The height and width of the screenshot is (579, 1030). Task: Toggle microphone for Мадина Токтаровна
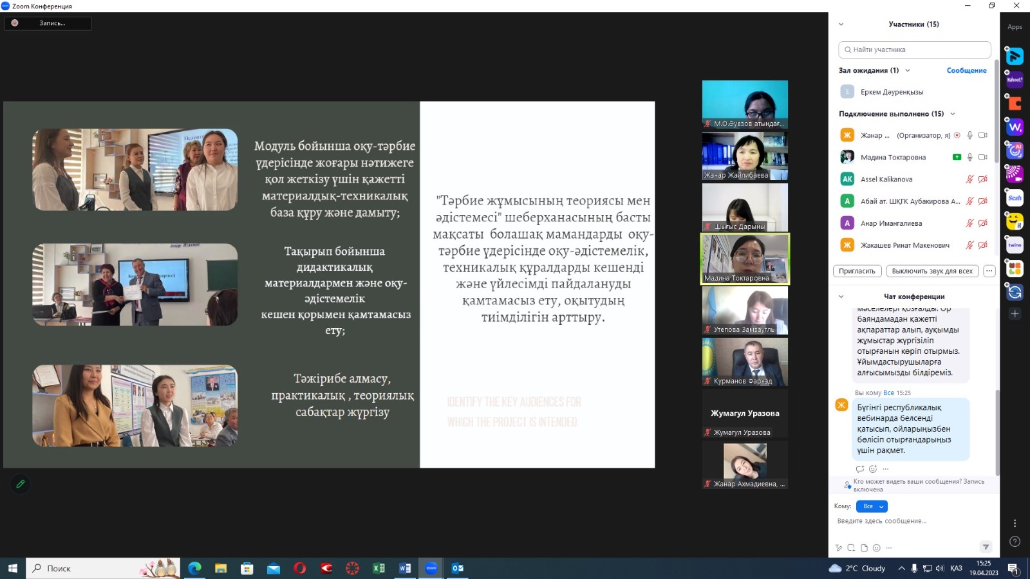969,157
